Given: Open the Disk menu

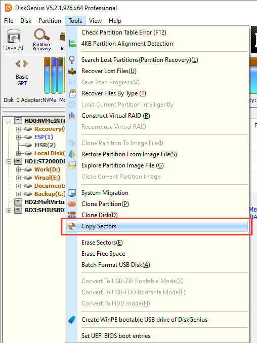Looking at the screenshot, I should (x=26, y=21).
